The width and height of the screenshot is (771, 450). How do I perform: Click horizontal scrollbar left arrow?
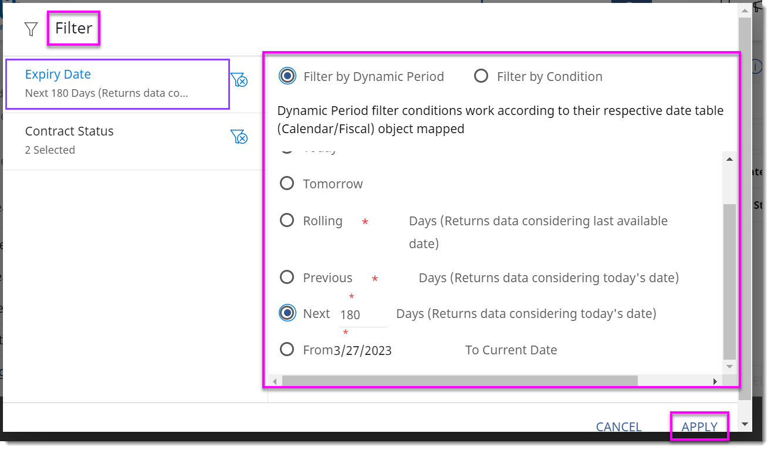point(275,381)
